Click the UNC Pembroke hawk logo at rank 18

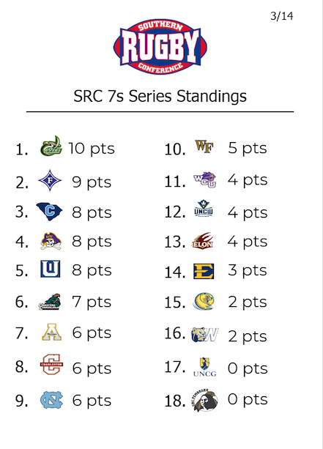204,401
